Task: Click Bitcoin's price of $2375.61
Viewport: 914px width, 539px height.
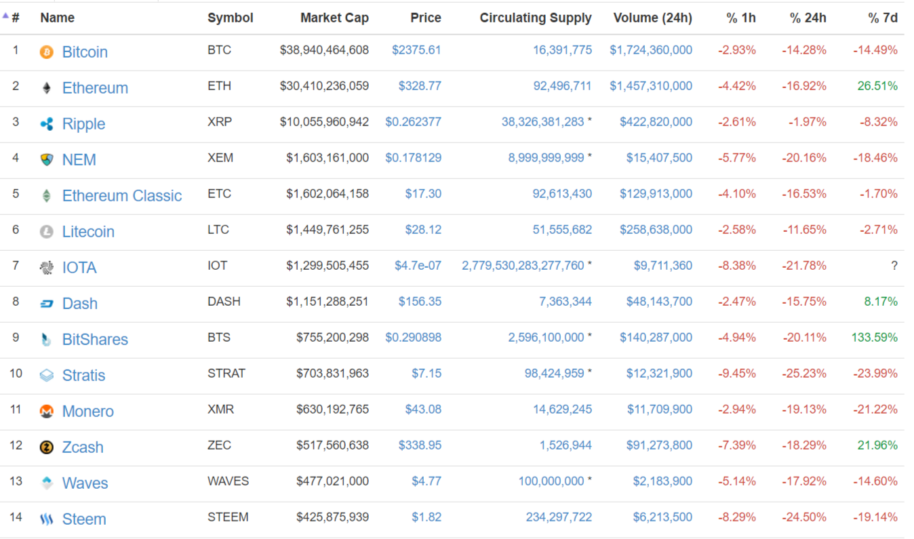Action: point(416,50)
